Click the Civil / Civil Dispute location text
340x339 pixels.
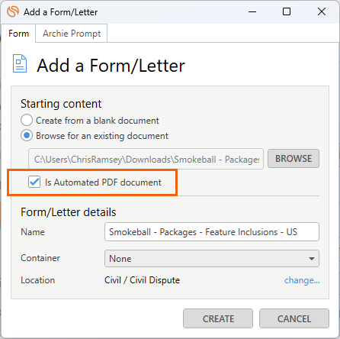[142, 280]
